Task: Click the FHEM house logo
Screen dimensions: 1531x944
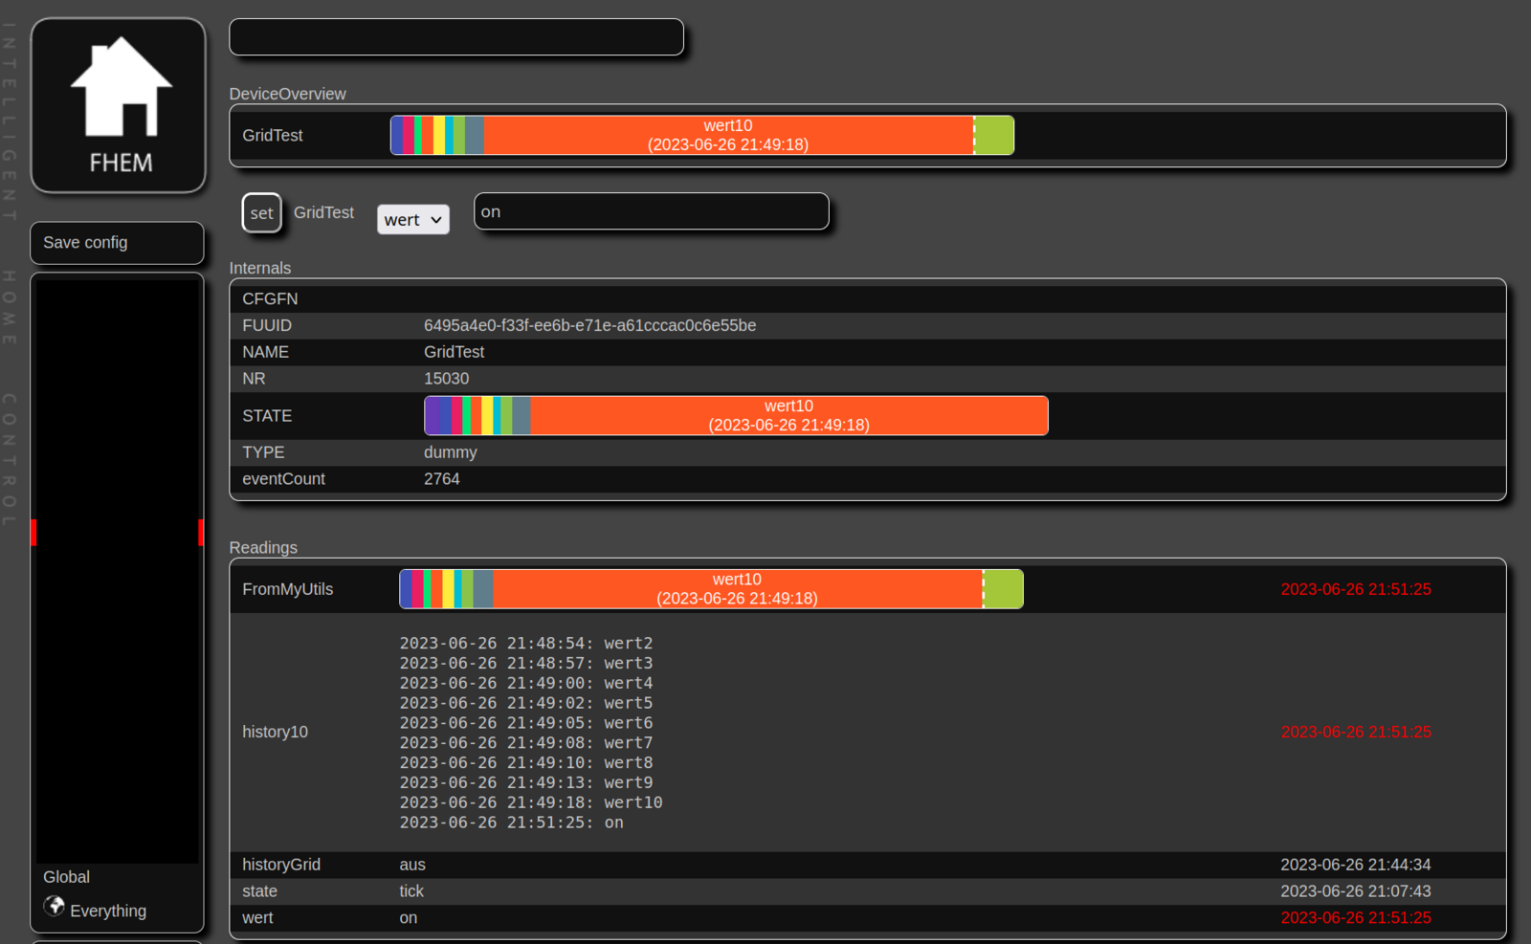Action: click(119, 105)
